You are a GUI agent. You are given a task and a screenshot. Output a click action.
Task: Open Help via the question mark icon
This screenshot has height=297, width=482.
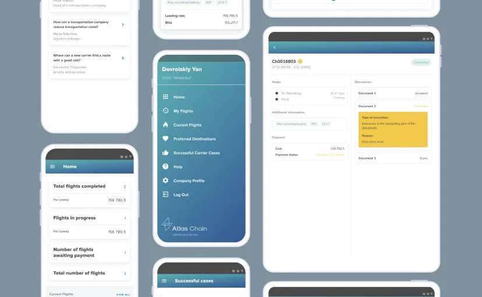pos(165,167)
